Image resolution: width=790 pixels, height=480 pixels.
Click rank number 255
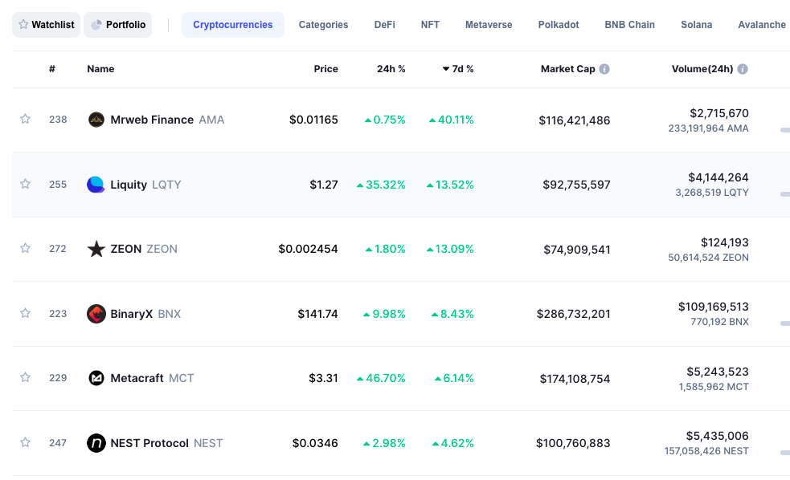tap(58, 184)
